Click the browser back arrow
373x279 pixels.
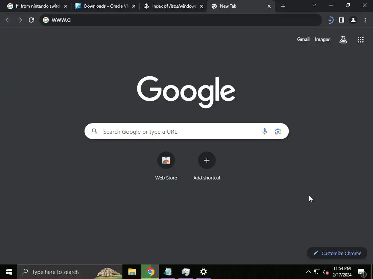(x=8, y=20)
